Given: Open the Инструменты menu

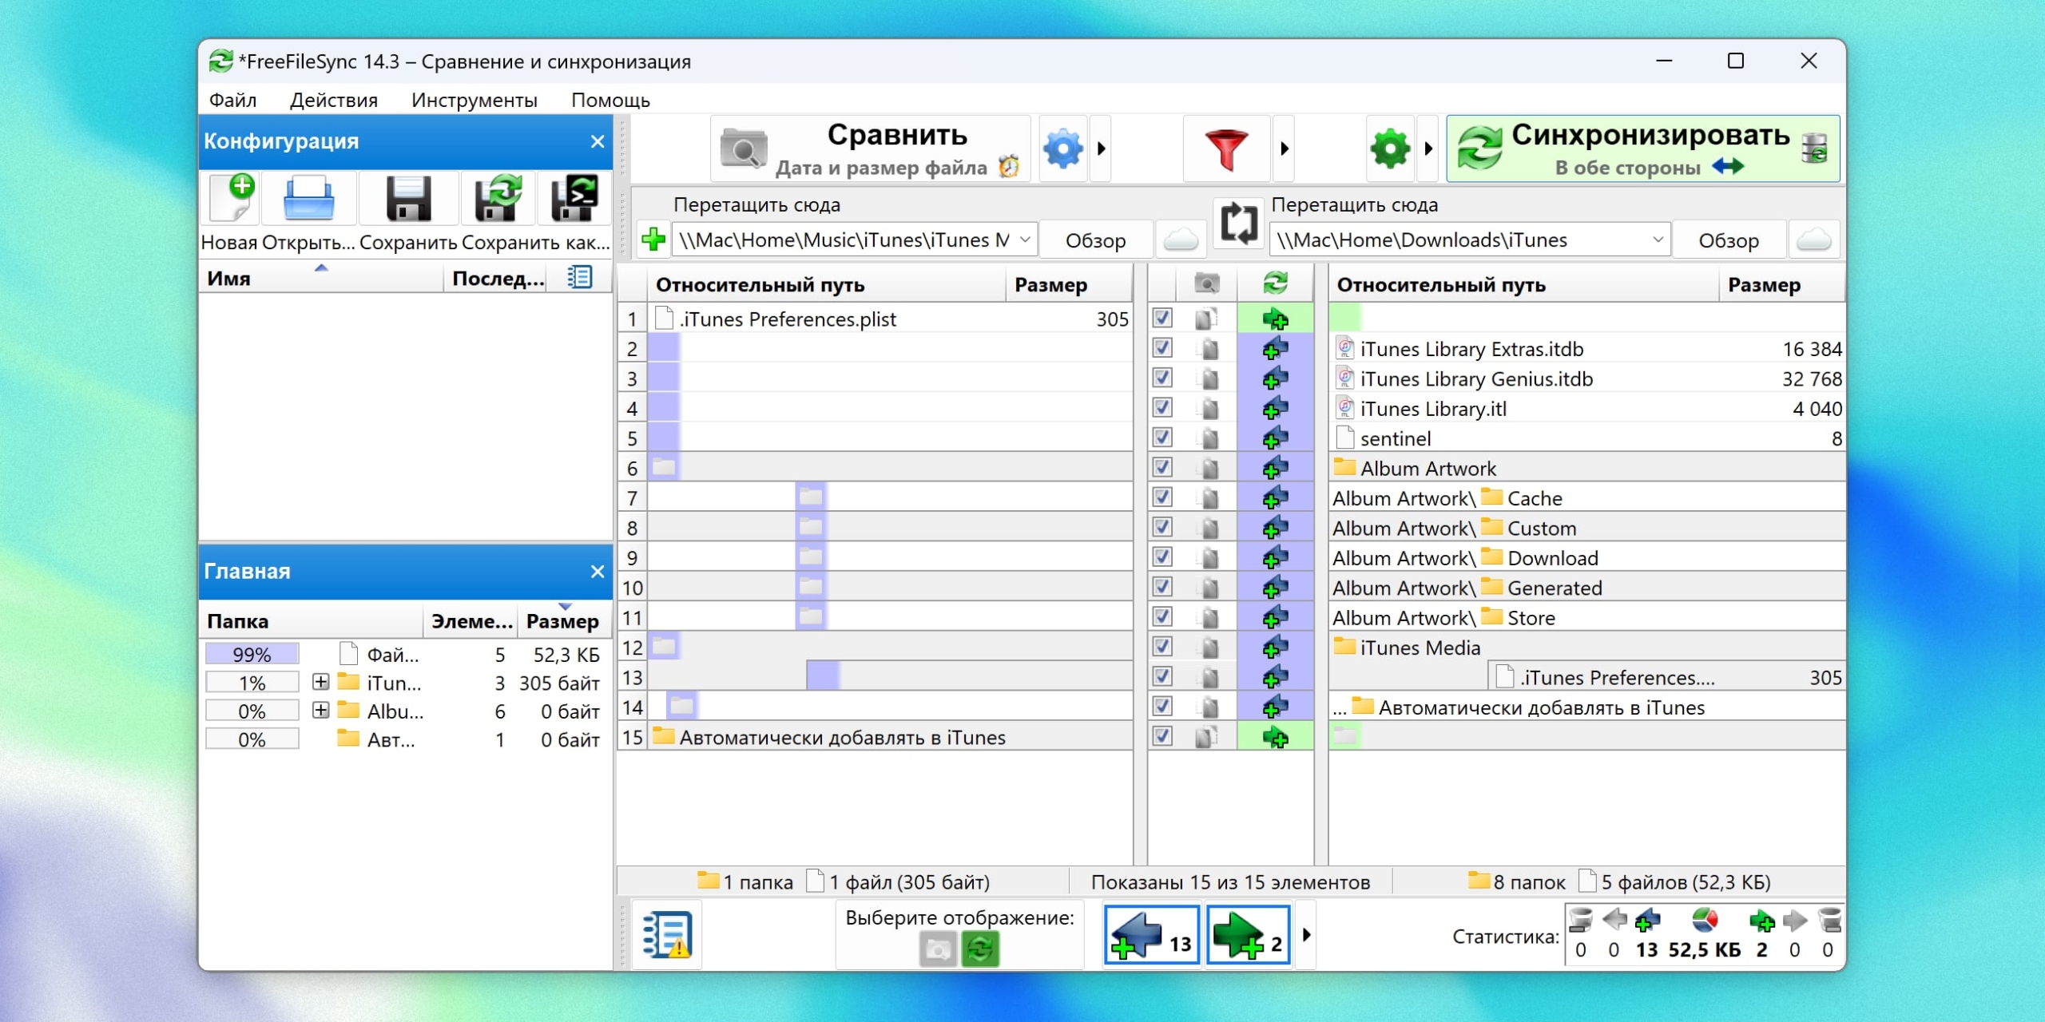Looking at the screenshot, I should 474,100.
